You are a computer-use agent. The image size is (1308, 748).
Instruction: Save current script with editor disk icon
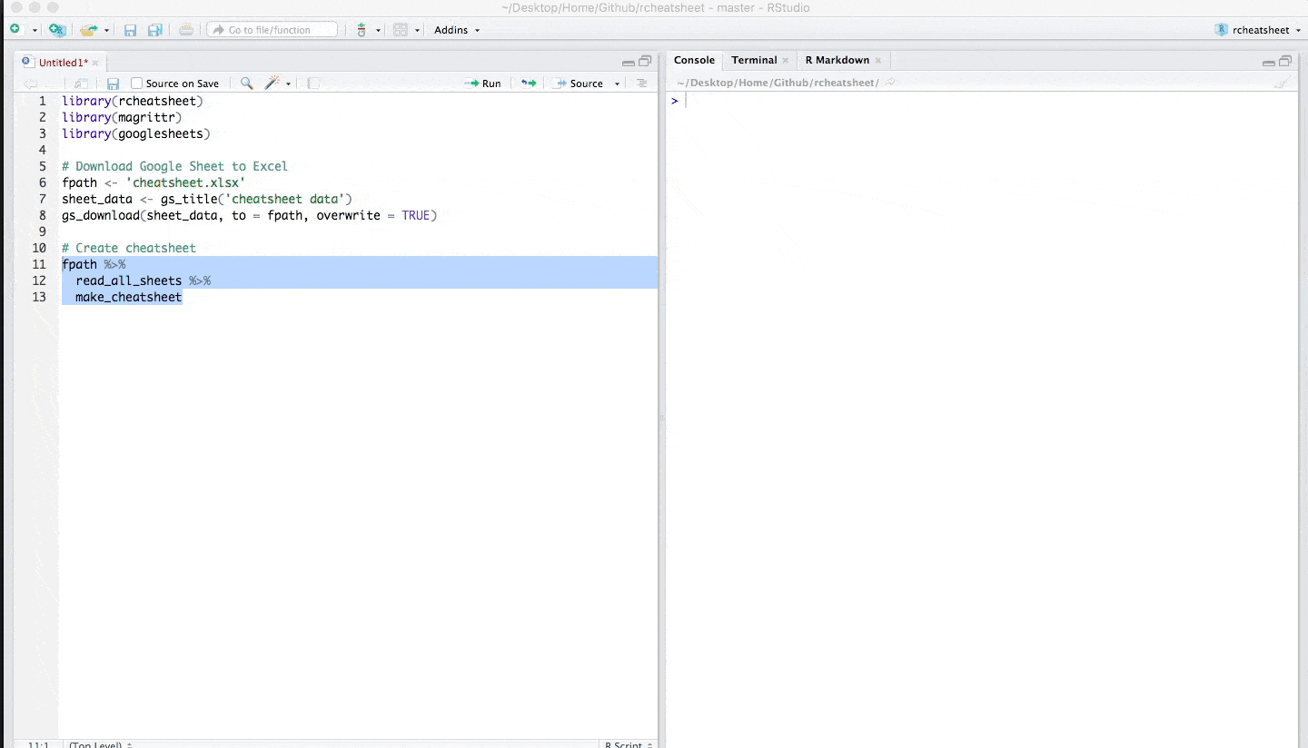coord(113,84)
